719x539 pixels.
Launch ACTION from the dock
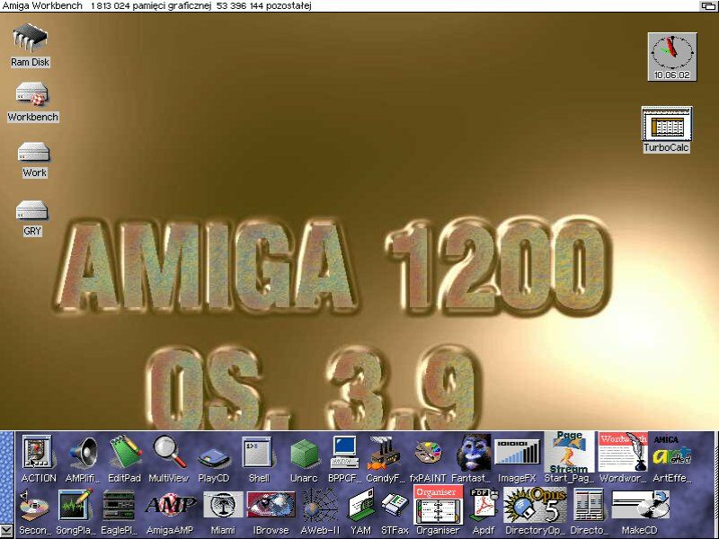pos(38,459)
